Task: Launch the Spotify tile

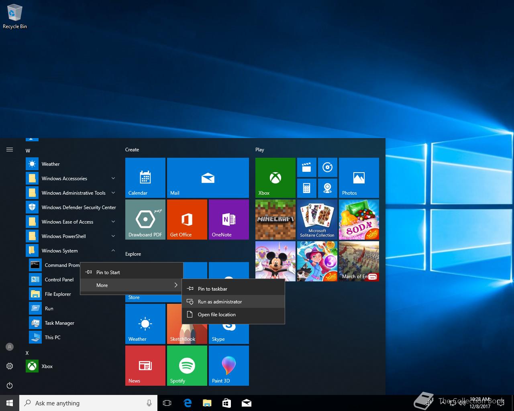Action: point(187,365)
